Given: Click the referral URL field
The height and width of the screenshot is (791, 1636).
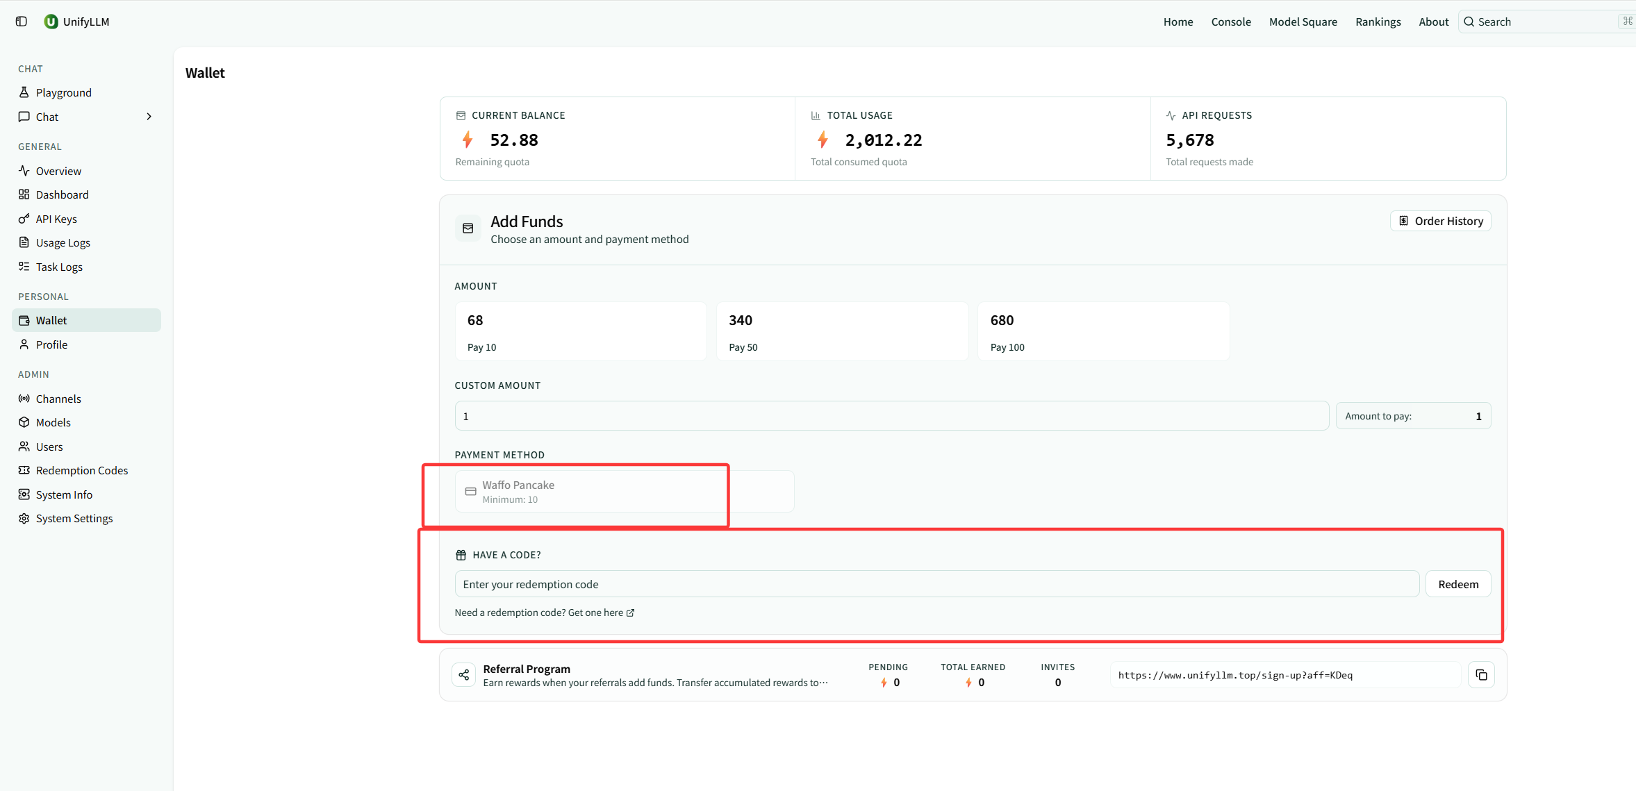Looking at the screenshot, I should pyautogui.click(x=1285, y=675).
